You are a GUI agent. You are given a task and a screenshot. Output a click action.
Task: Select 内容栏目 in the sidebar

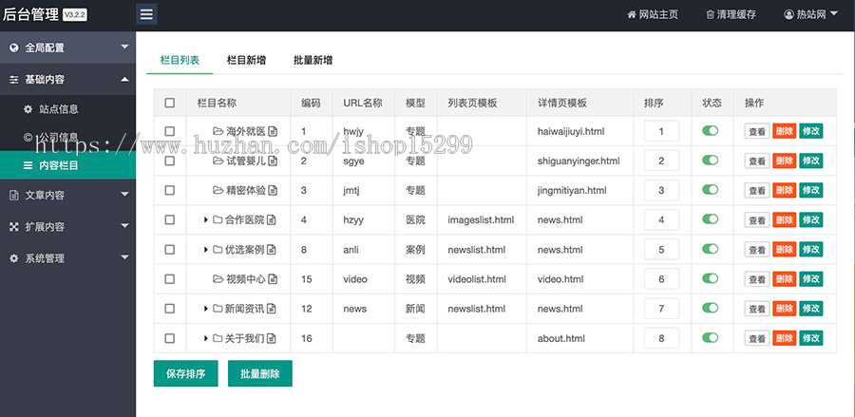point(67,165)
